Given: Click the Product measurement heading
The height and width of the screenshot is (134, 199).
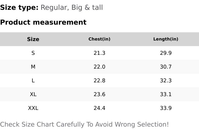Looking at the screenshot, I should [43, 22].
